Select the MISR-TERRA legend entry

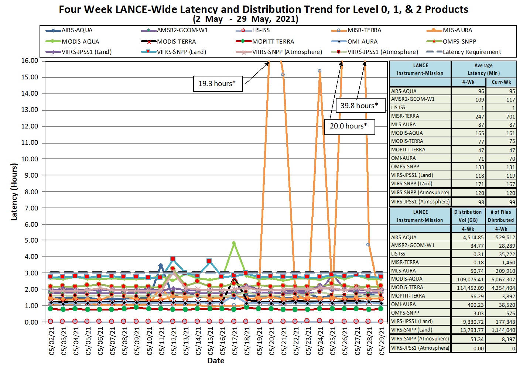tap(356, 30)
